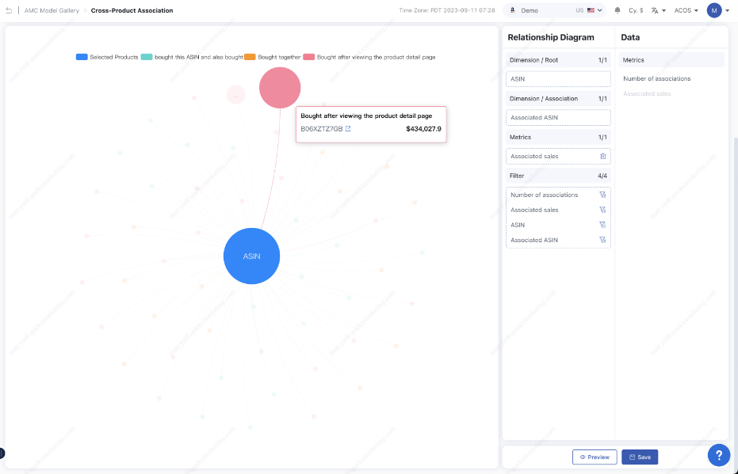The height and width of the screenshot is (474, 738).
Task: Select Number of associations in Data panel
Action: click(x=656, y=78)
